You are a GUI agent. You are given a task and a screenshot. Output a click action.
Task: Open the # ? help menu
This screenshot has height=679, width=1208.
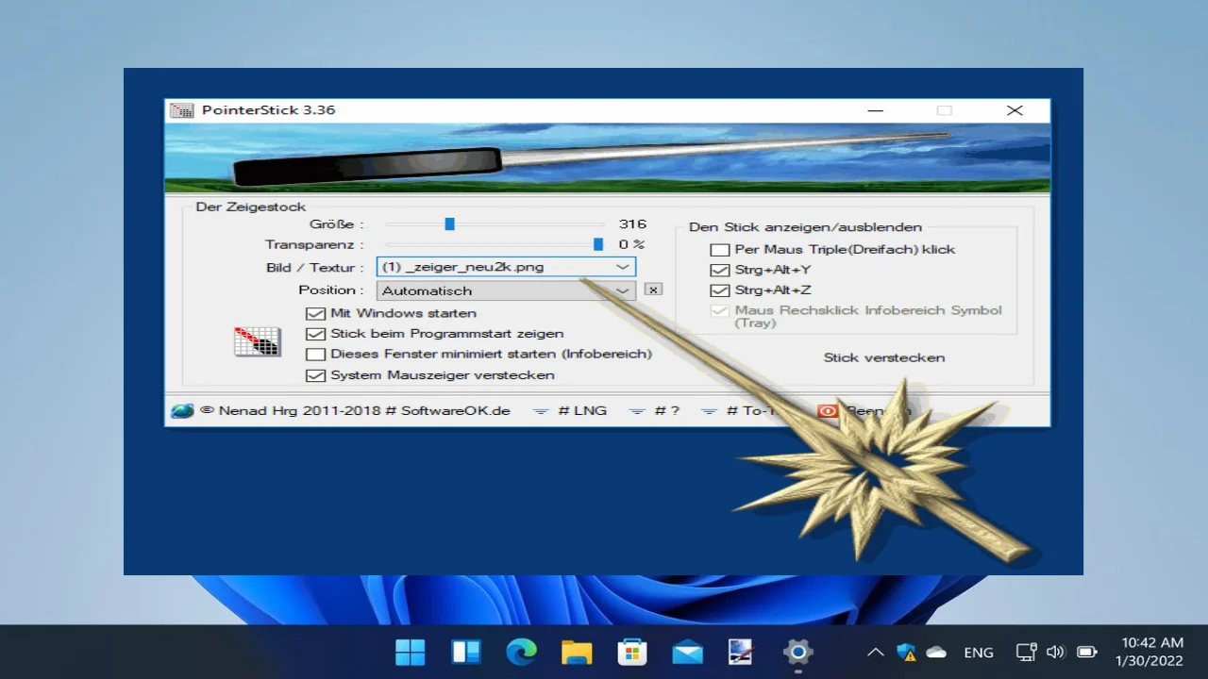click(x=654, y=411)
